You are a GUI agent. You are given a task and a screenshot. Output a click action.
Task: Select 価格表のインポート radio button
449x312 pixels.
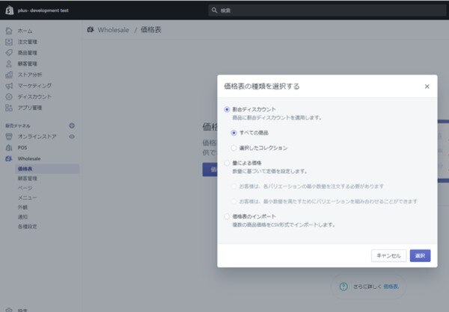(x=227, y=216)
